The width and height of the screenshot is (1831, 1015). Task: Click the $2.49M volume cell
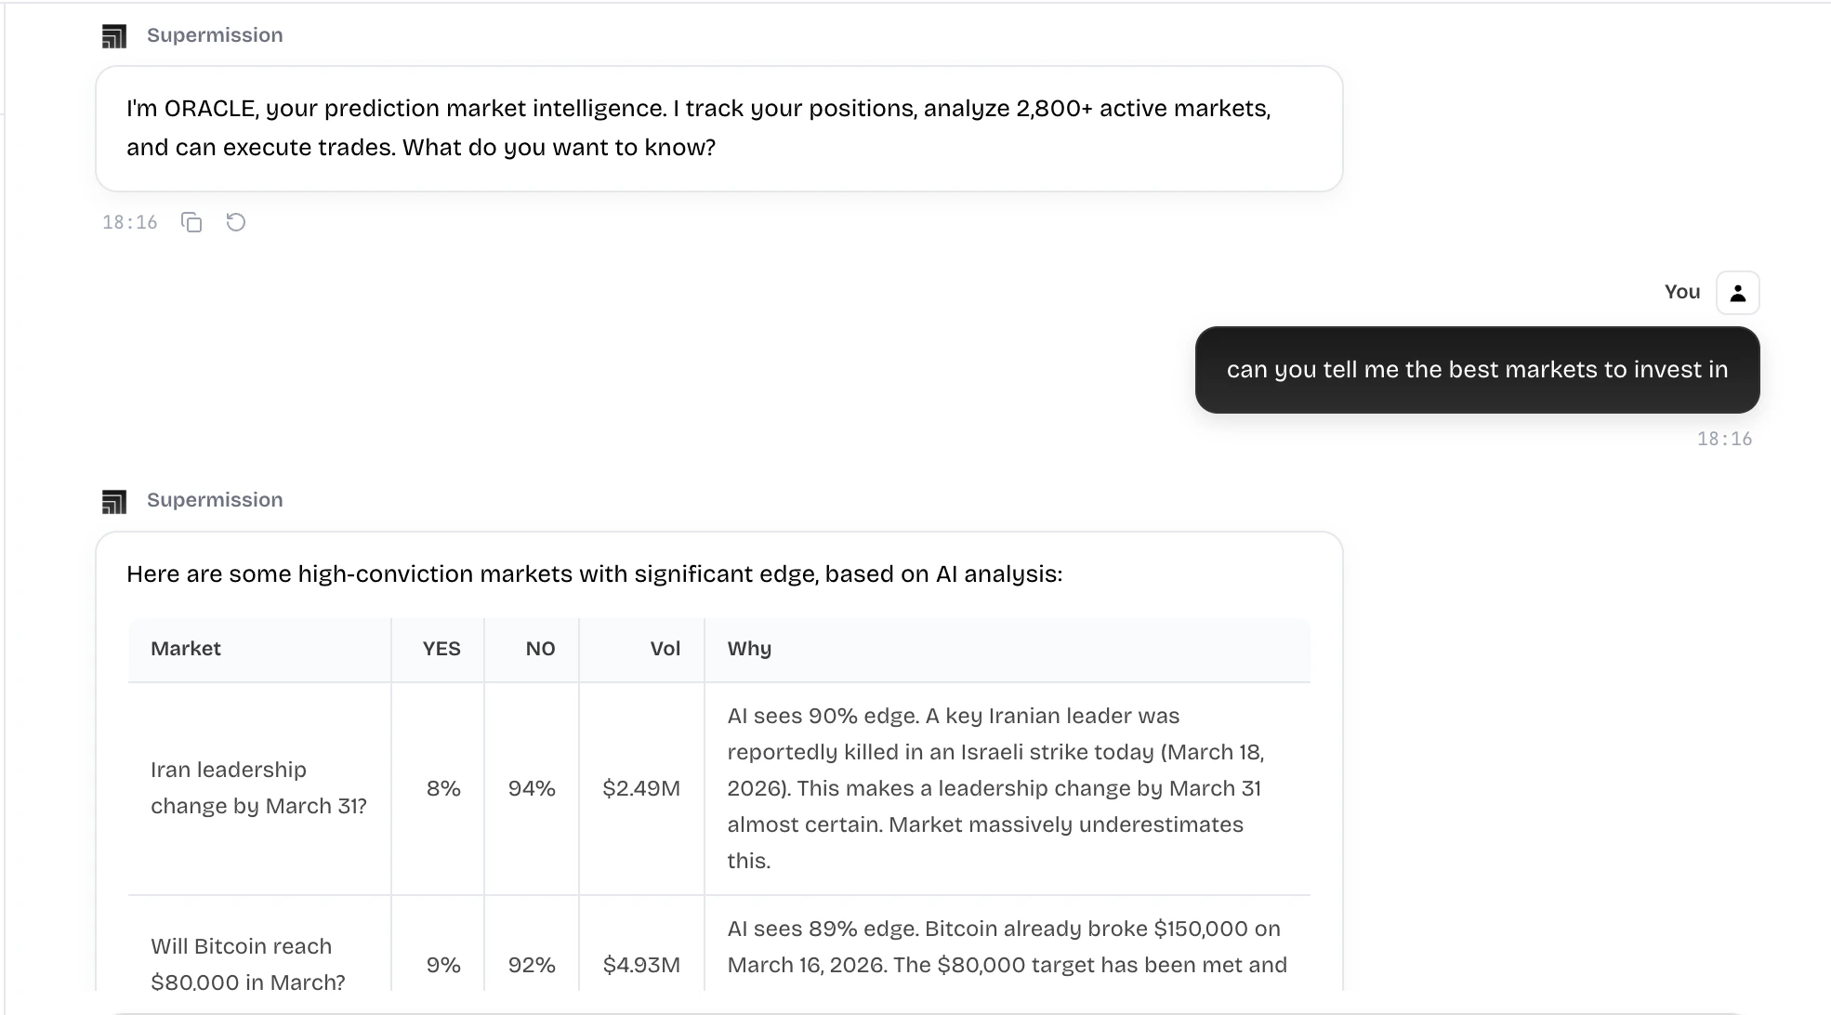[x=640, y=788]
